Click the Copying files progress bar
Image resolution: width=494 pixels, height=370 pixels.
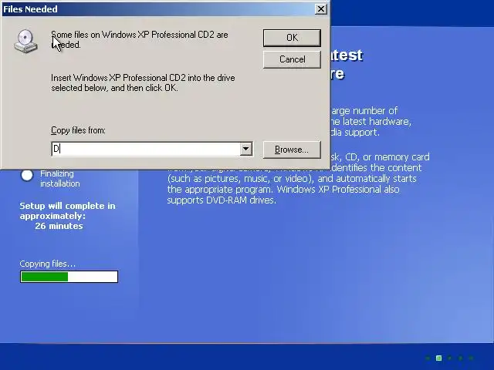point(69,277)
